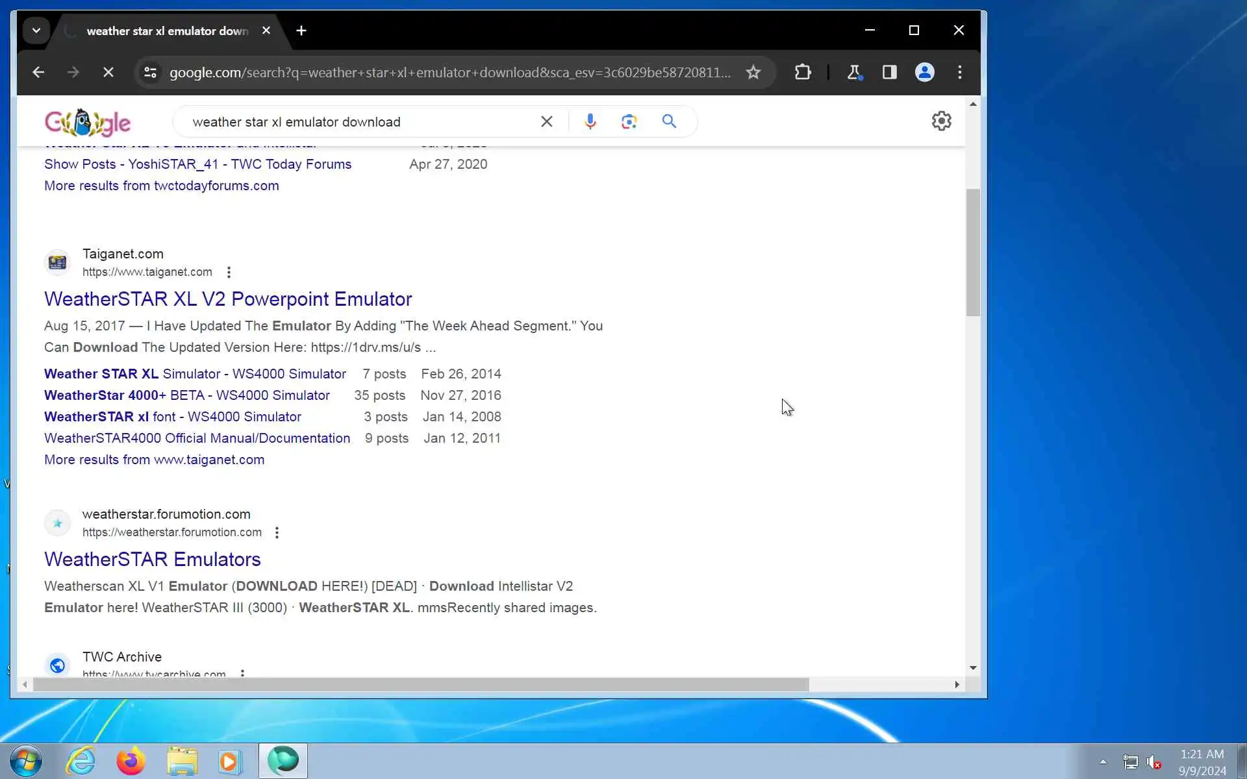Expand tab search dropdown arrow
This screenshot has height=779, width=1247.
click(36, 31)
